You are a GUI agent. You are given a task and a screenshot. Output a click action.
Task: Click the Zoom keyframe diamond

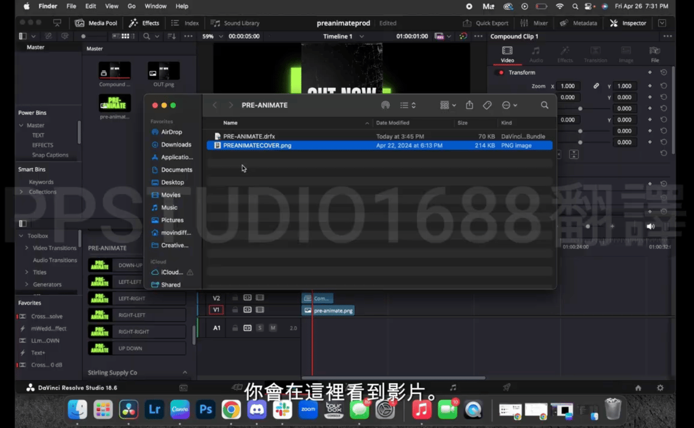click(650, 86)
